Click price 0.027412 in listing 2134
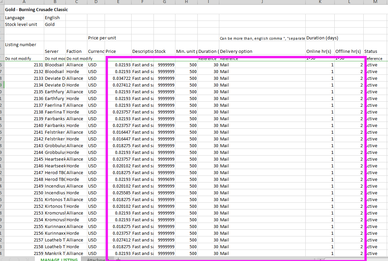 click(x=118, y=85)
